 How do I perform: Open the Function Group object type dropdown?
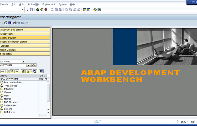23,61
